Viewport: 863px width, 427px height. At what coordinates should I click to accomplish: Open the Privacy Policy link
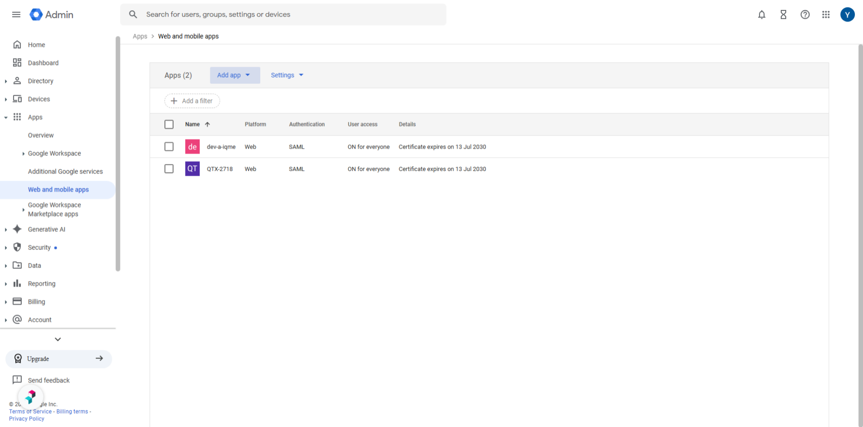27,418
